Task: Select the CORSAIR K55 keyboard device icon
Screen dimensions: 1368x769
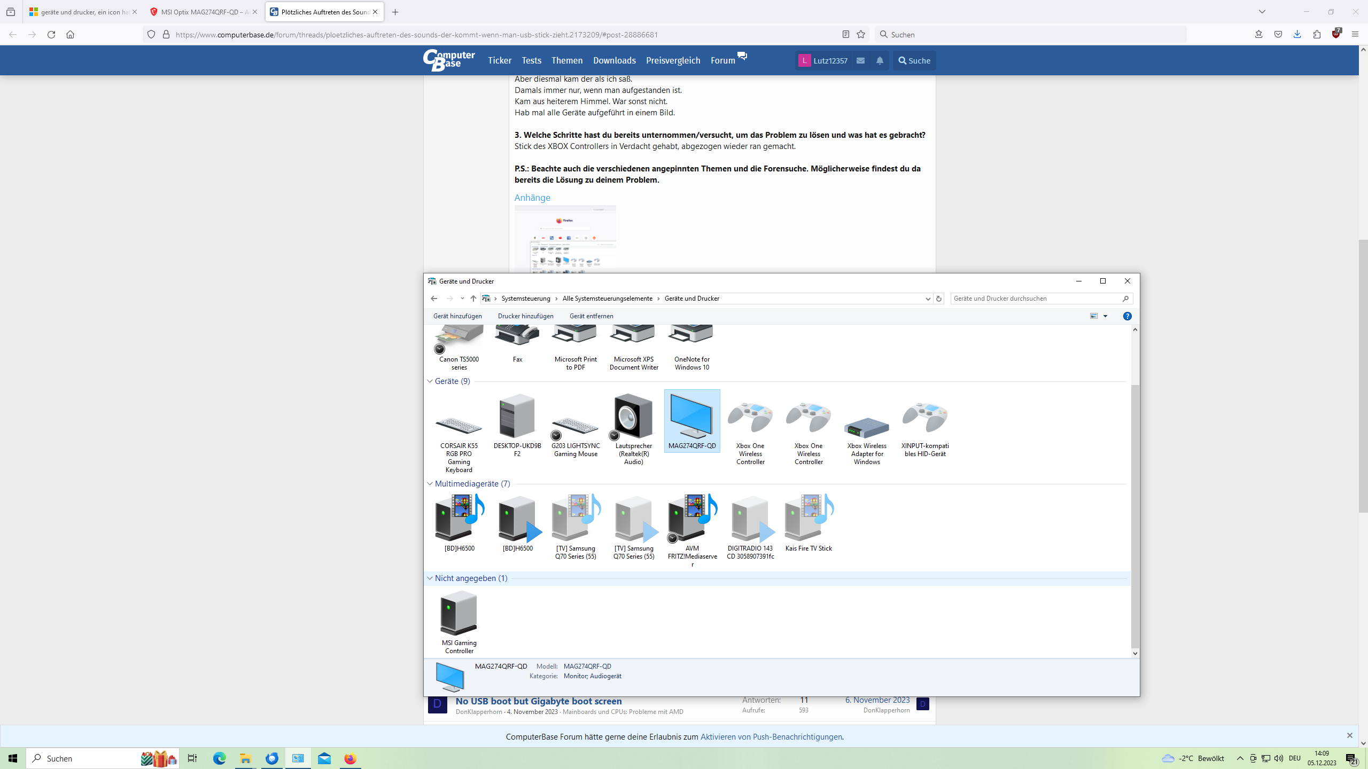Action: 458,425
